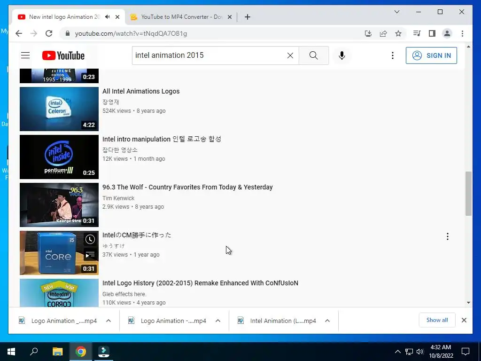Screen dimensions: 481x361
Task: Click scrollbar down arrow
Action: 468,303
